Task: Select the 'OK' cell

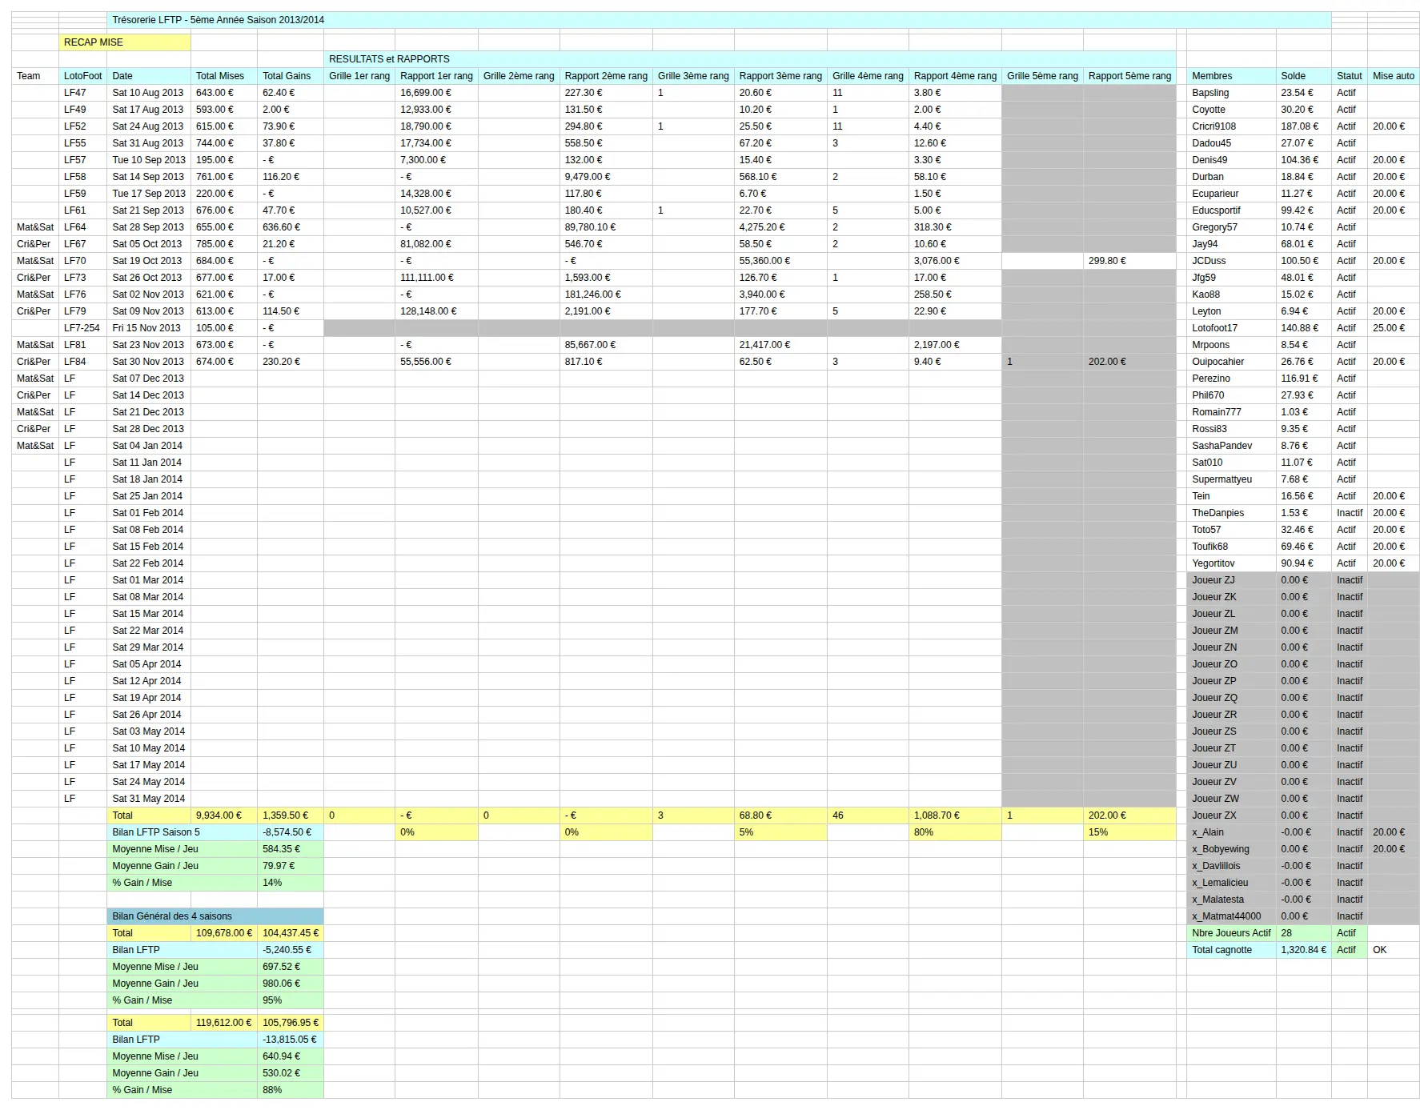Action: pyautogui.click(x=1394, y=950)
